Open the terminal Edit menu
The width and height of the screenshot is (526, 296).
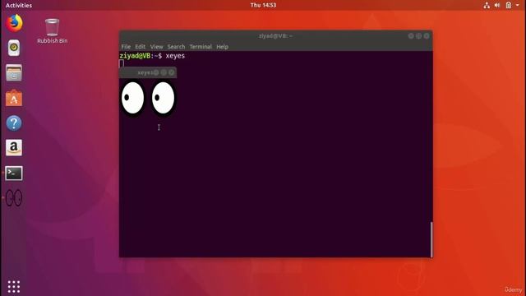(x=141, y=47)
